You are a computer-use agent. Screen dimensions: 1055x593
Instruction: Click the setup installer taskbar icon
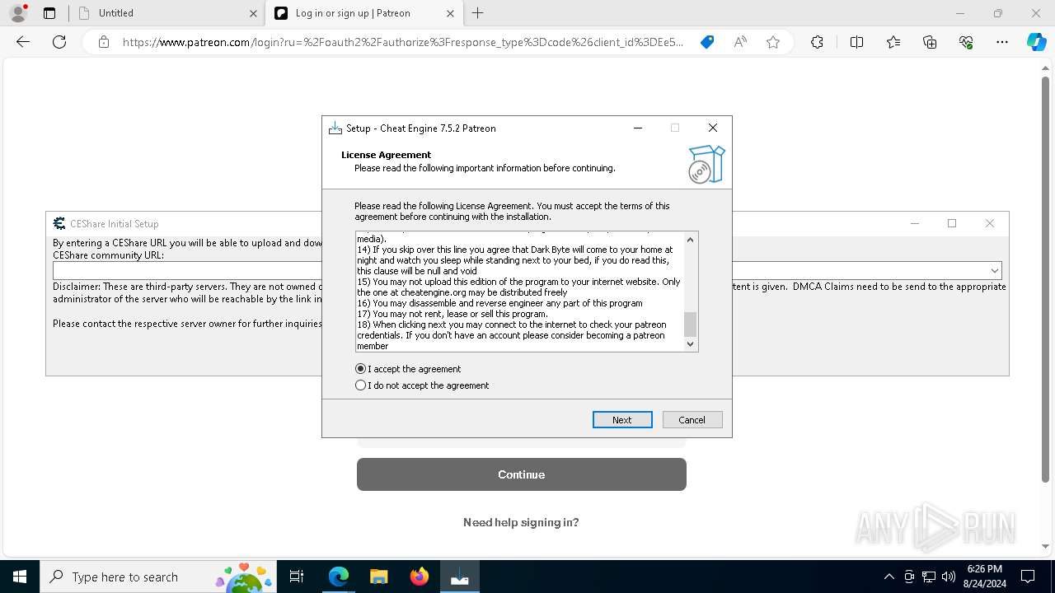pos(459,577)
